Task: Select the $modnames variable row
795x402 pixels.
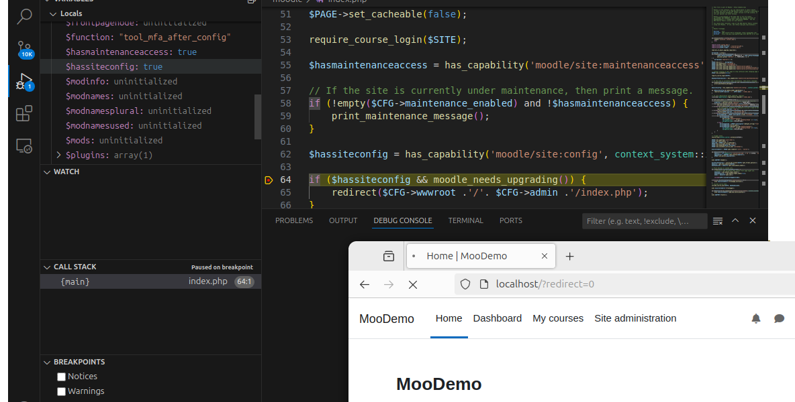Action: pos(150,96)
